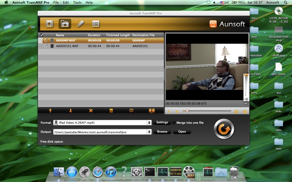Open iTunes from the Dock

[x=111, y=171]
